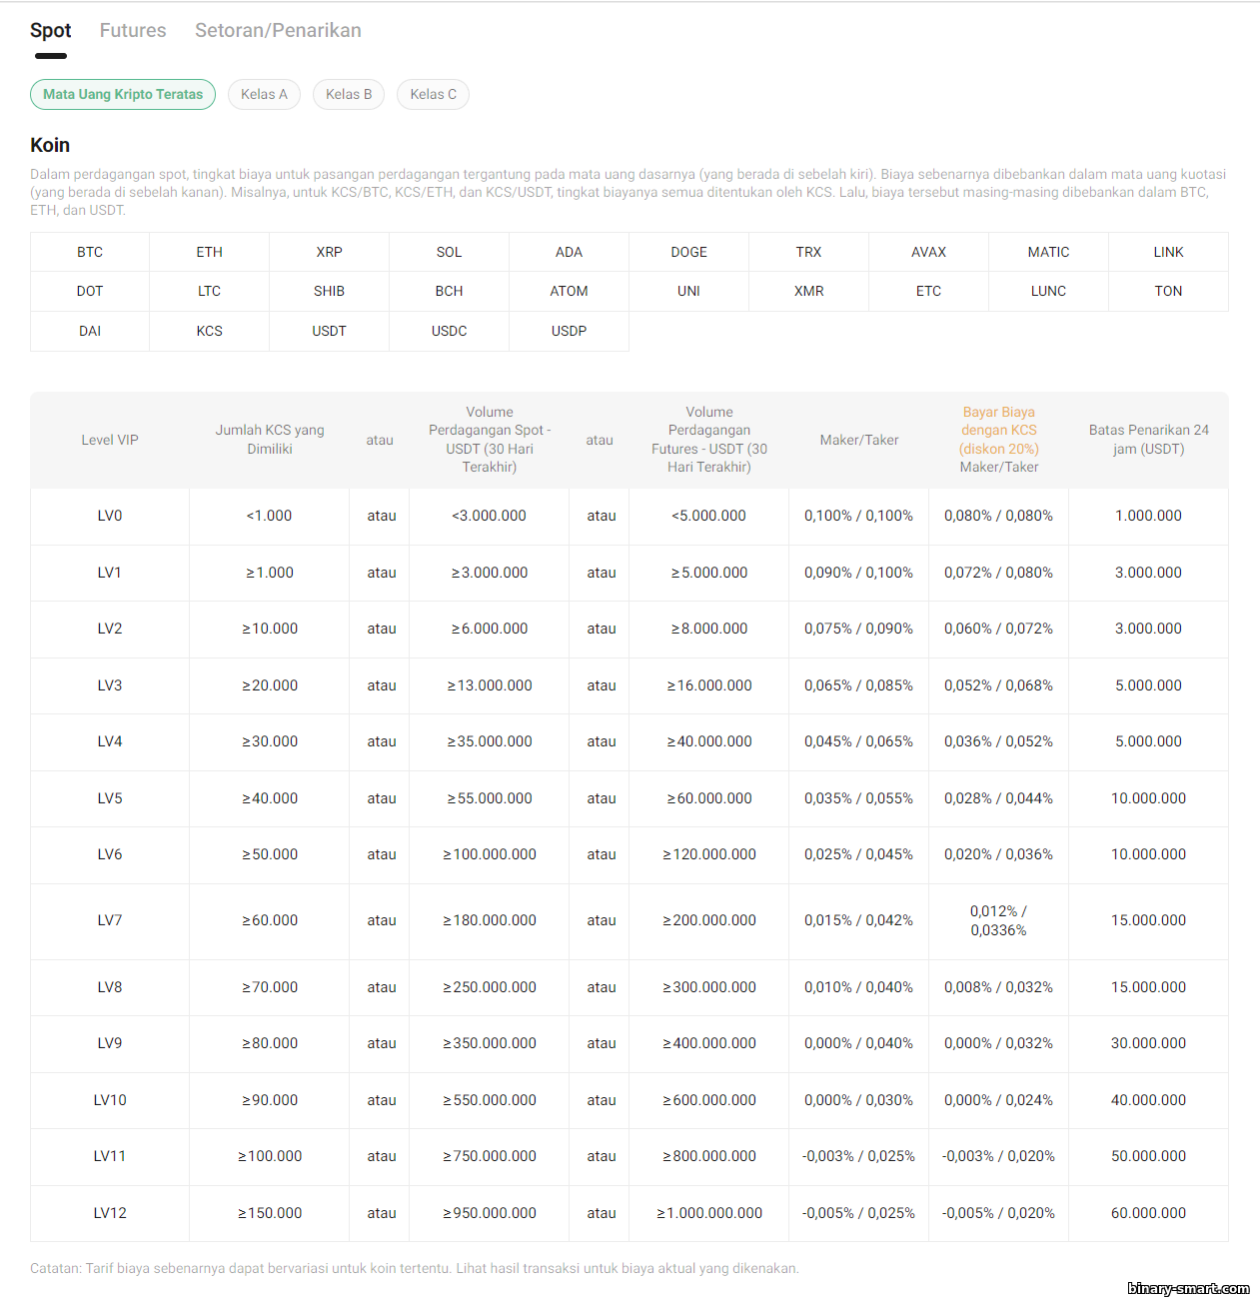
Task: Select the Kelas C filter
Action: (433, 94)
